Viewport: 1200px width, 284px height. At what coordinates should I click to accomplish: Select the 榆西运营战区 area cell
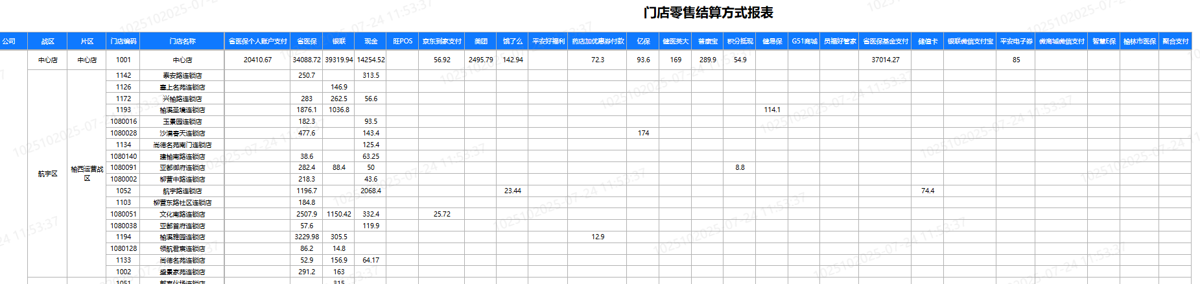(87, 174)
